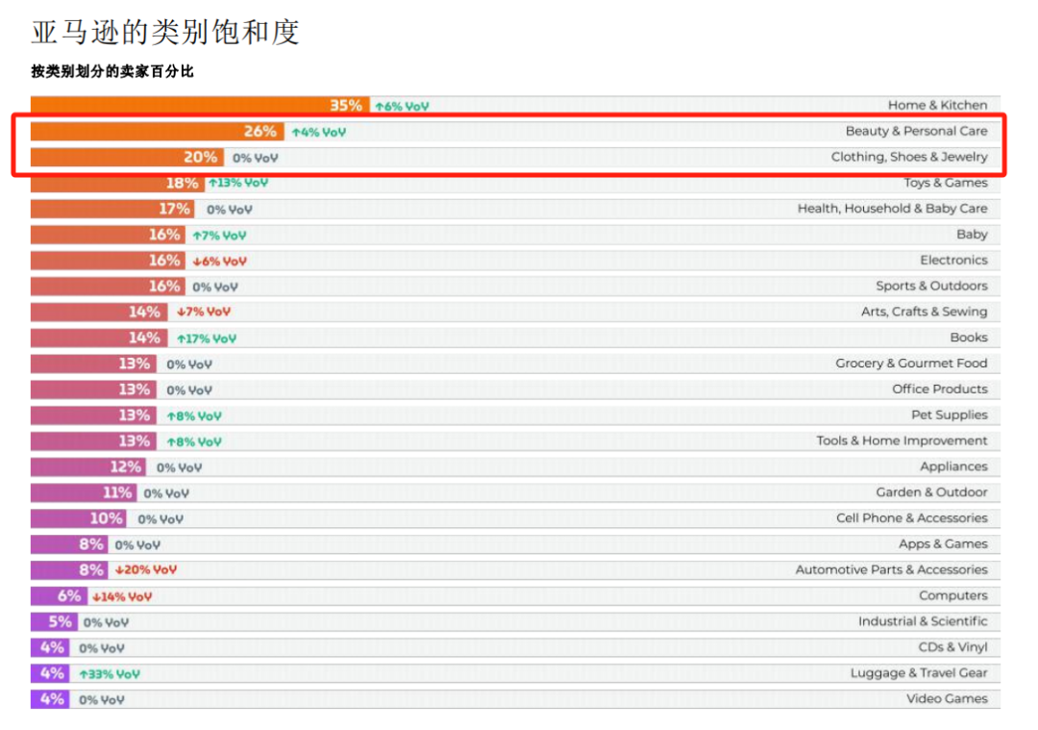The height and width of the screenshot is (730, 1038).
Task: Click the 4% bar in Video Games row
Action: 50,699
